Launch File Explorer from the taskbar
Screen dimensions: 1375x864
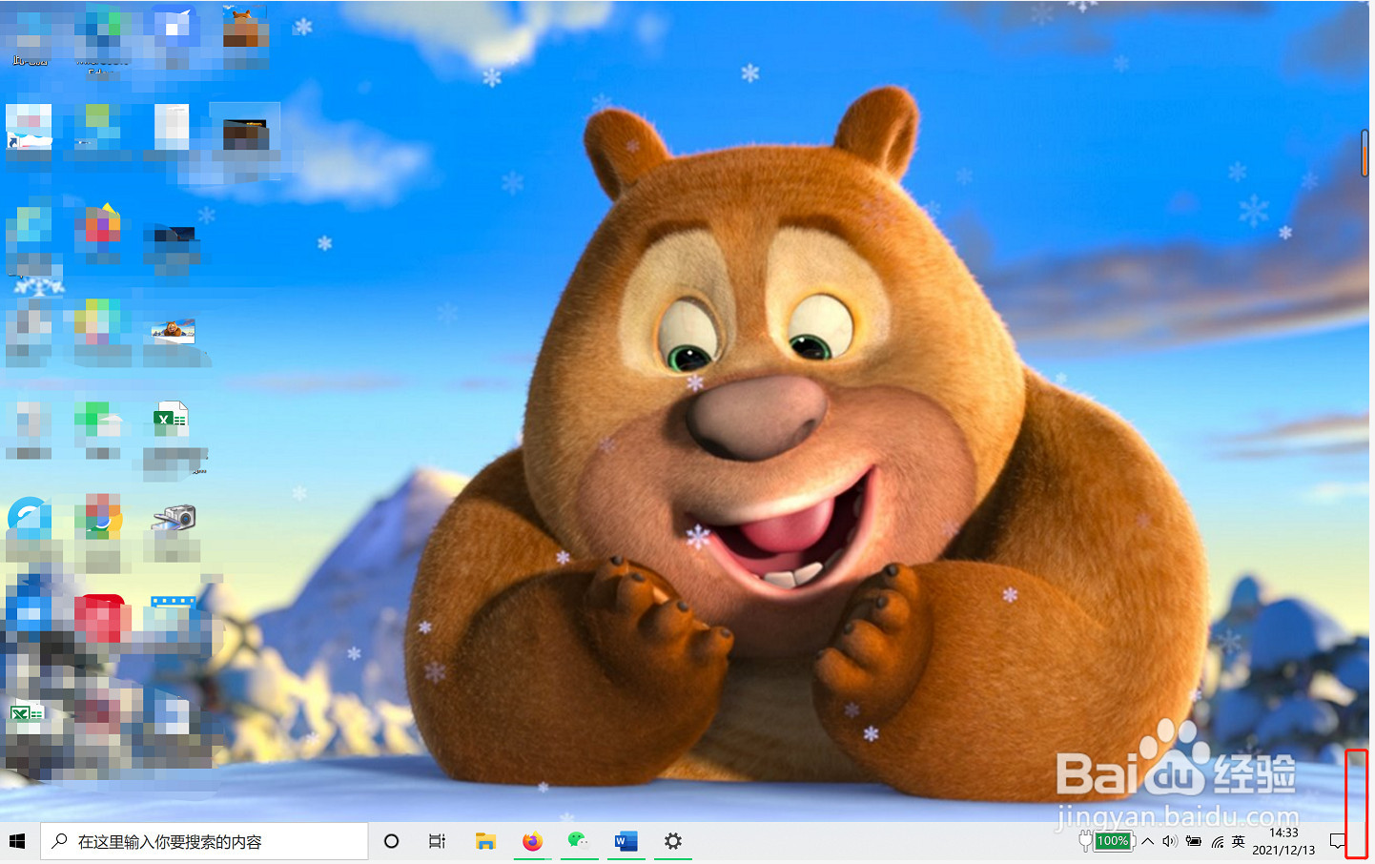pyautogui.click(x=485, y=841)
